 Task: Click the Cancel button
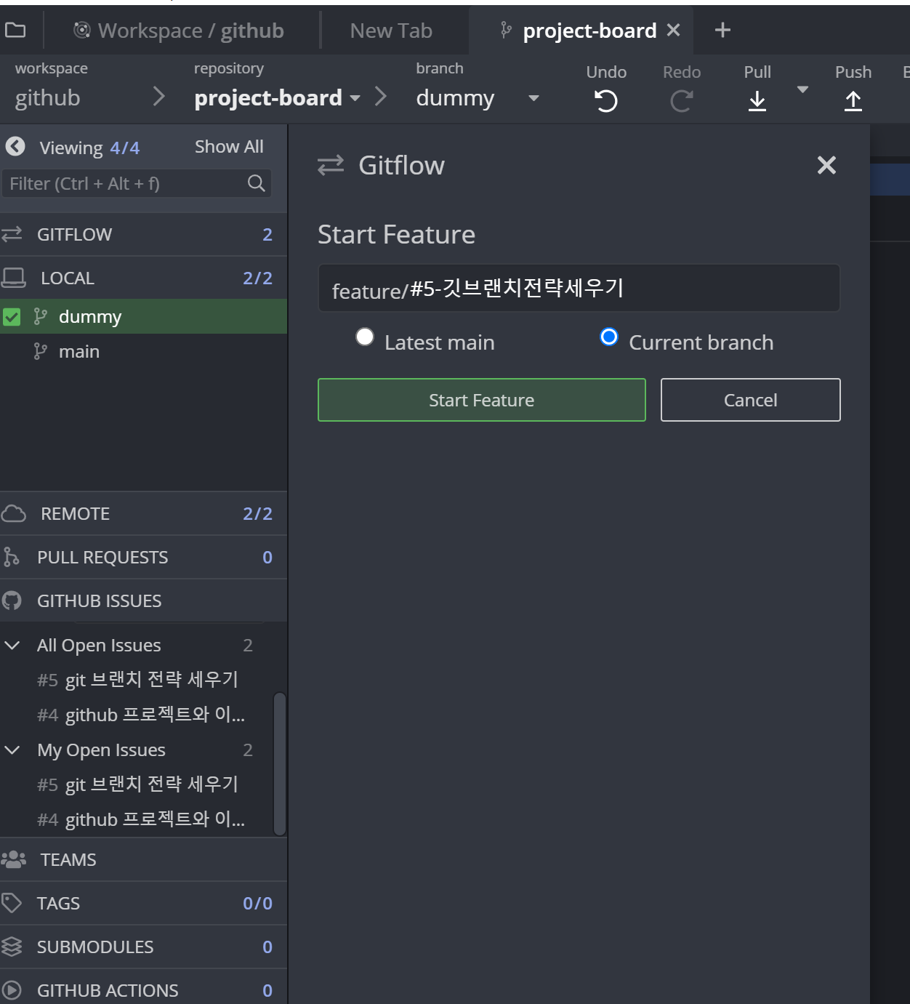pyautogui.click(x=750, y=400)
